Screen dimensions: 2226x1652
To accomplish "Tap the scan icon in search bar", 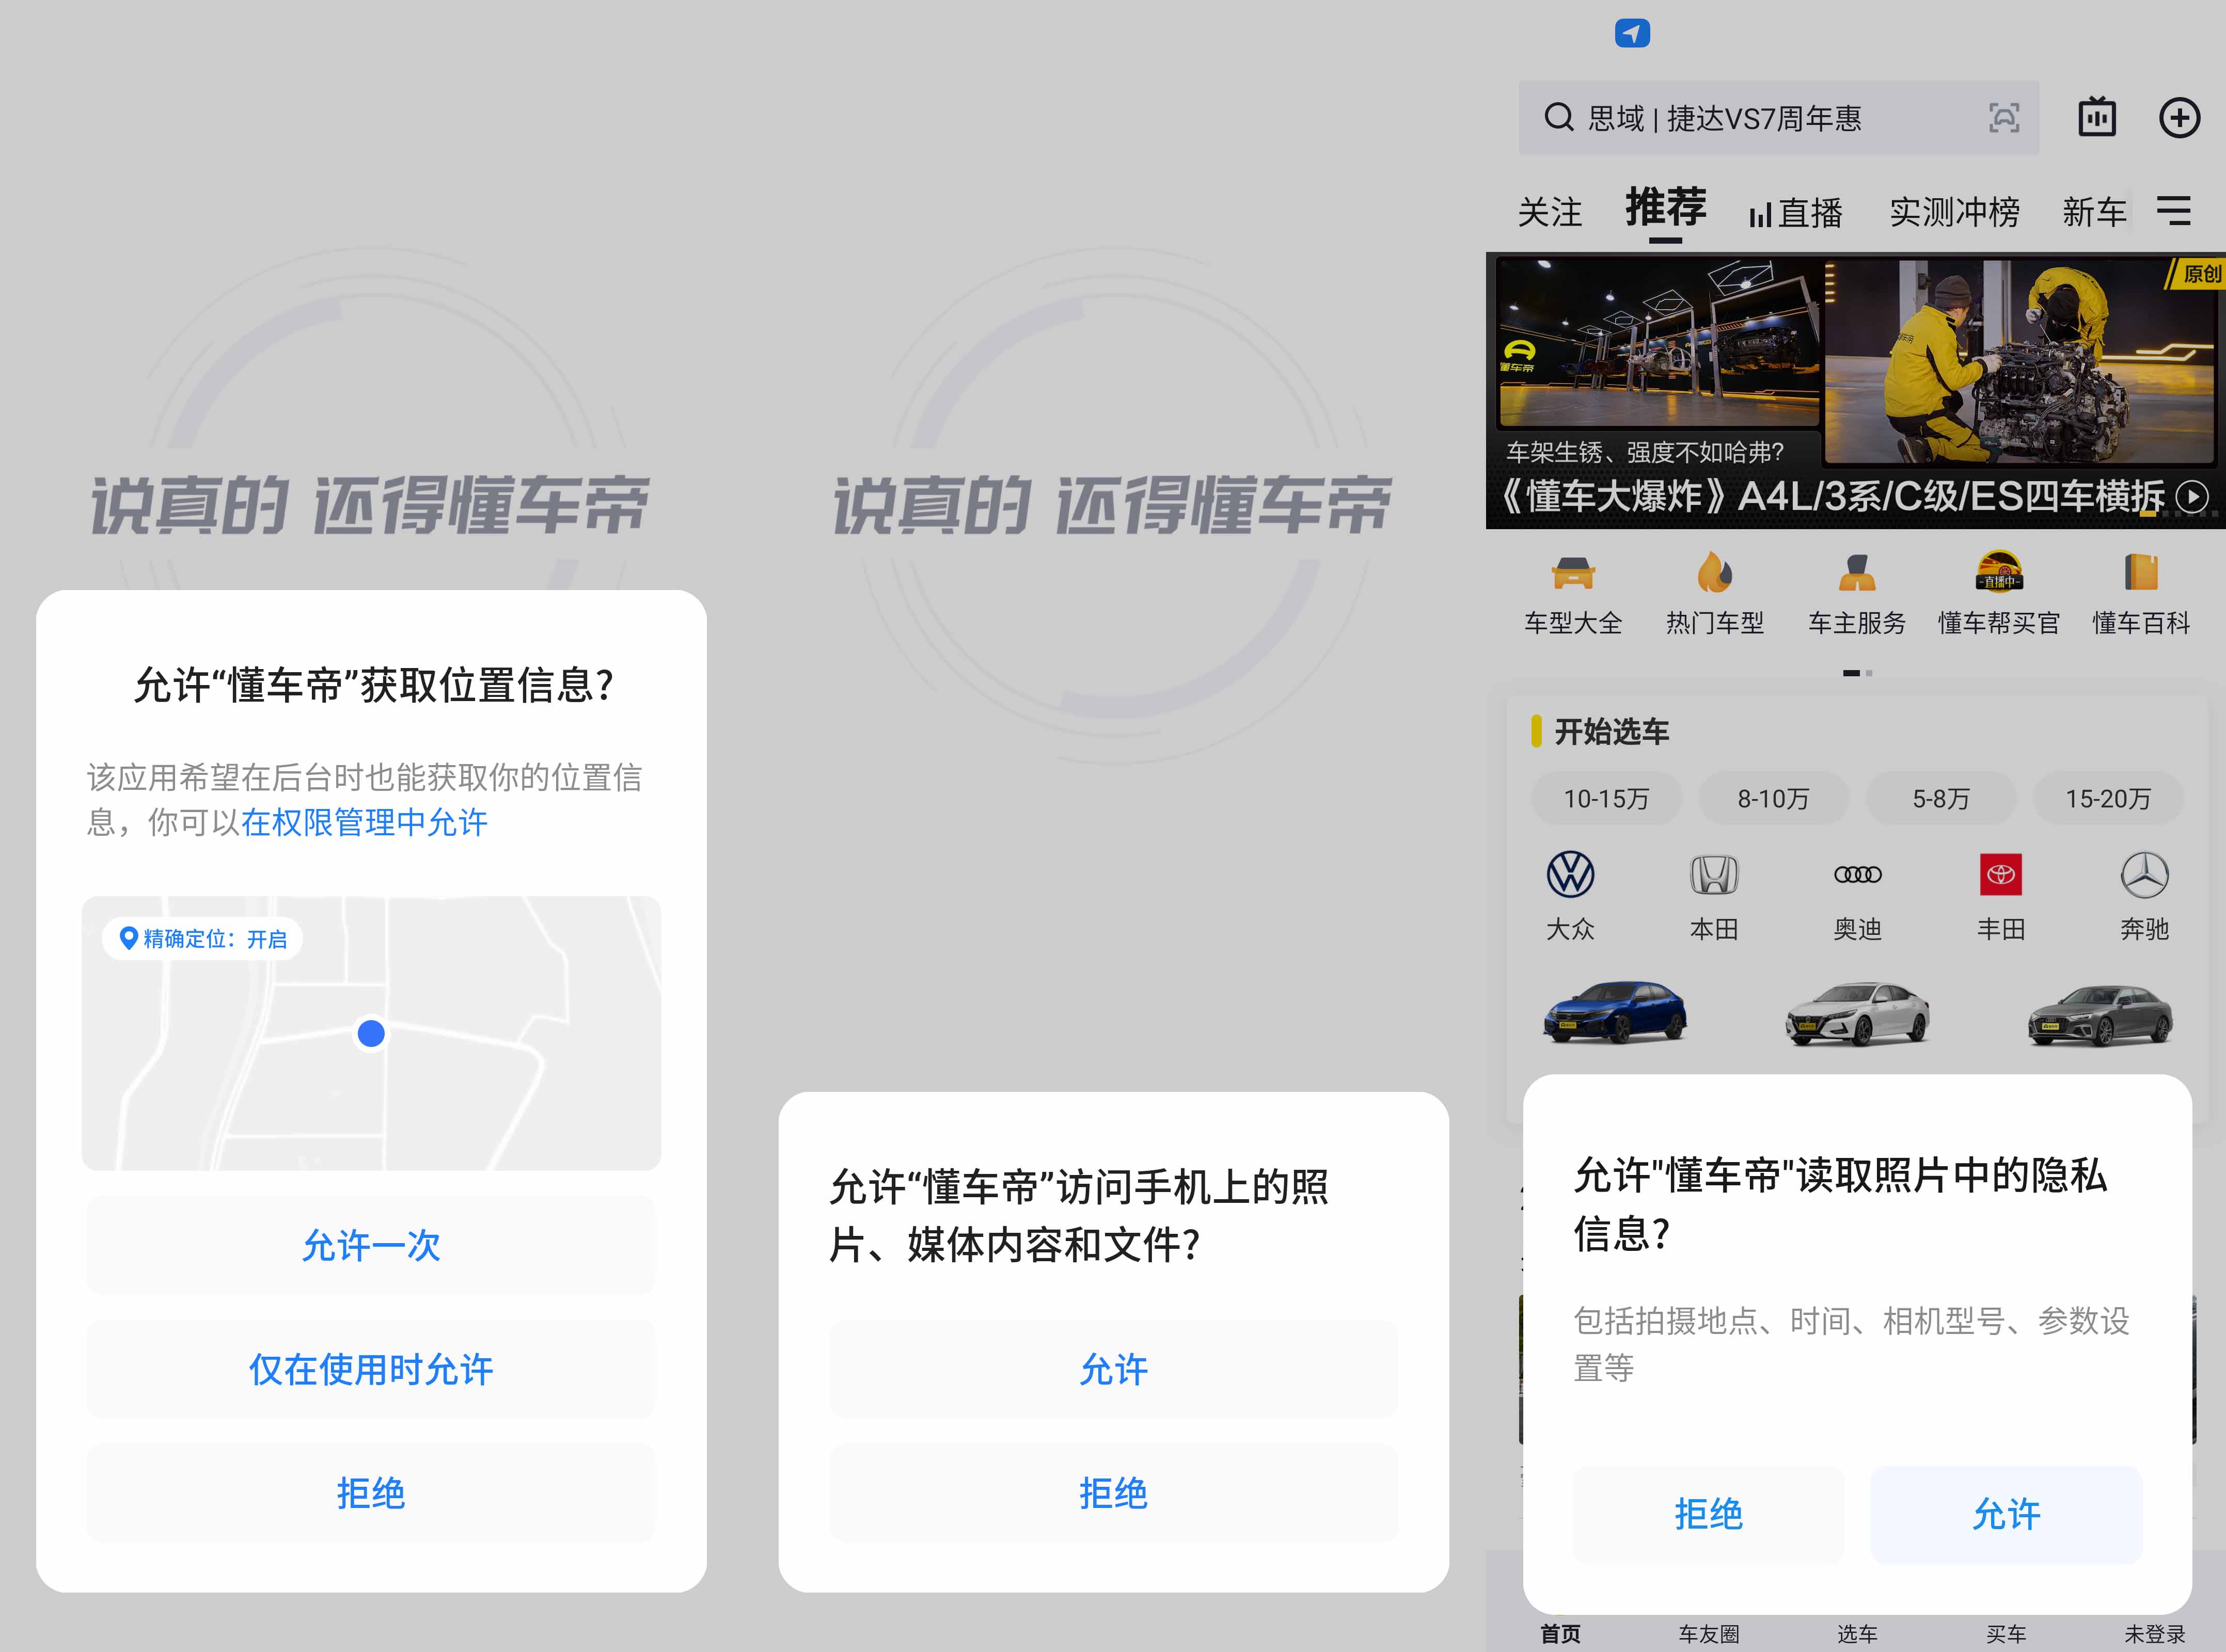I will (2003, 118).
